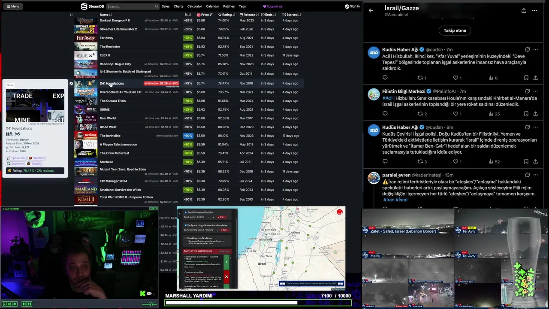Screen dimensions: 549x309
Task: Click the #Acil hashtag link
Action: point(387,98)
